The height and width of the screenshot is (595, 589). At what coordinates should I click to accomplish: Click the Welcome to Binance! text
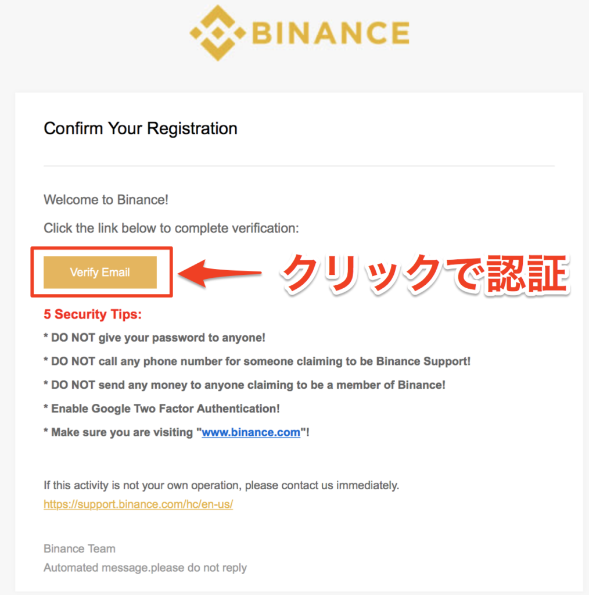coord(106,200)
